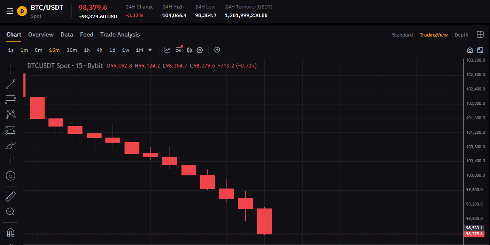Click the red 98,379.6 last price
The width and height of the screenshot is (490, 245).
click(93, 8)
